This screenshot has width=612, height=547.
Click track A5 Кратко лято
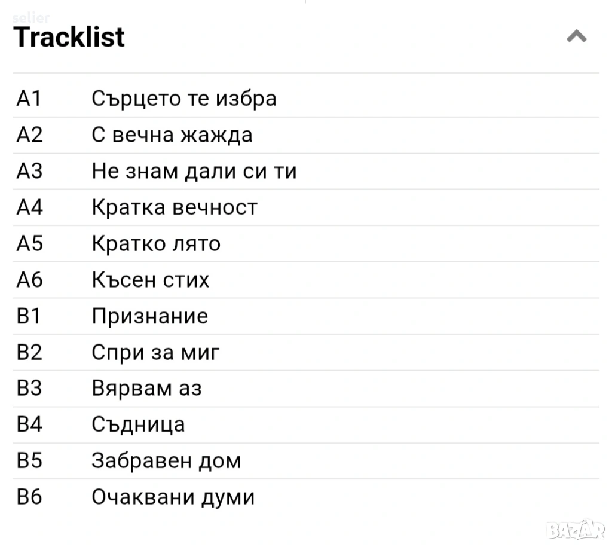point(155,244)
